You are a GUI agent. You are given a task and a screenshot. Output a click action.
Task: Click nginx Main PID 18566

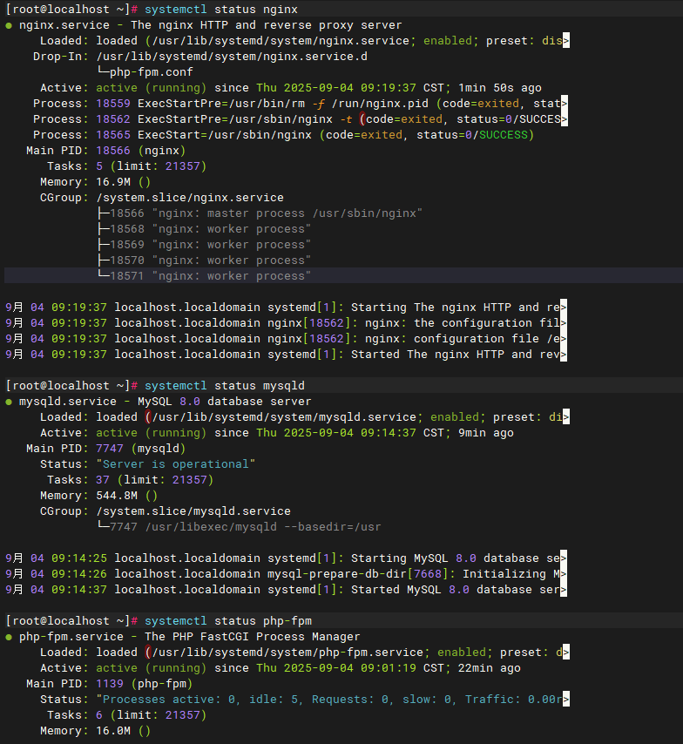[x=113, y=151]
